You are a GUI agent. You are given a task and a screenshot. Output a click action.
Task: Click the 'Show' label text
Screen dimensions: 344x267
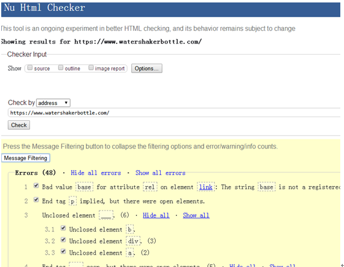tap(15, 68)
